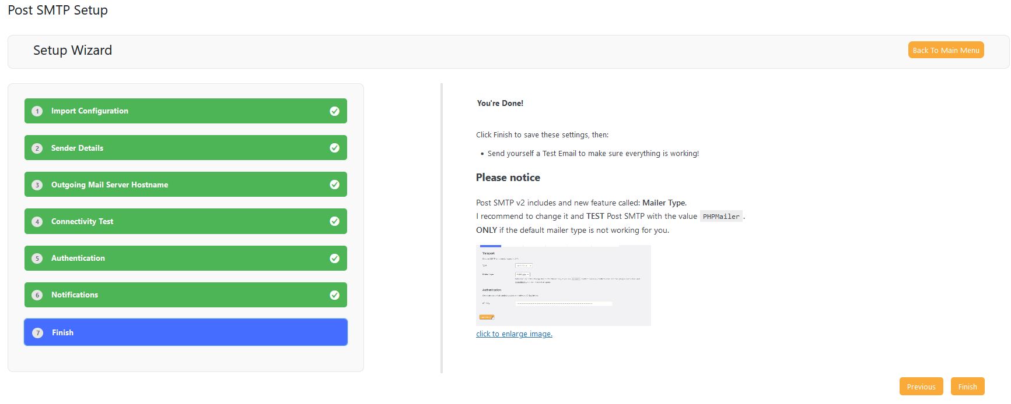This screenshot has width=1011, height=404.
Task: Click the line beginning with "ONLY"
Action: 572,231
